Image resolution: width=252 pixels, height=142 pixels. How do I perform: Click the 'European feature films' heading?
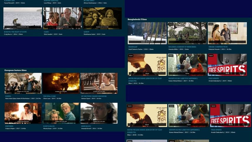pos(16,70)
